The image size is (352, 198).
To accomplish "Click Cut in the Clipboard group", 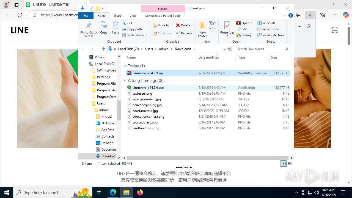I will point(127,23).
